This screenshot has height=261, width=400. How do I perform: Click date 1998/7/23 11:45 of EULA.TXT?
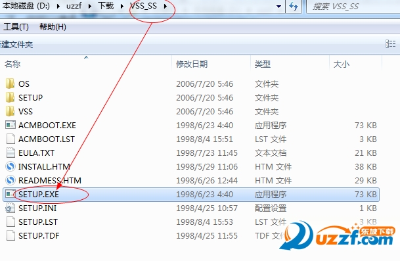point(207,153)
